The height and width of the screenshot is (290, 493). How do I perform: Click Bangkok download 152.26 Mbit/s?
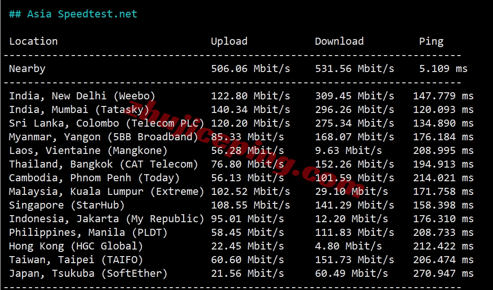(355, 164)
